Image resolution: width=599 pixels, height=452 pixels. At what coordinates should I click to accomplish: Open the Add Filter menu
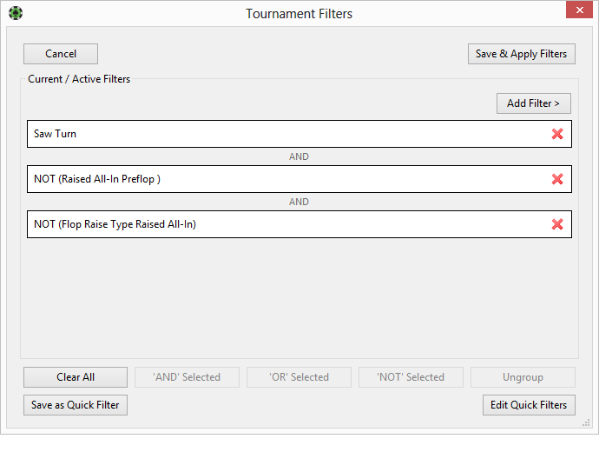tap(534, 103)
